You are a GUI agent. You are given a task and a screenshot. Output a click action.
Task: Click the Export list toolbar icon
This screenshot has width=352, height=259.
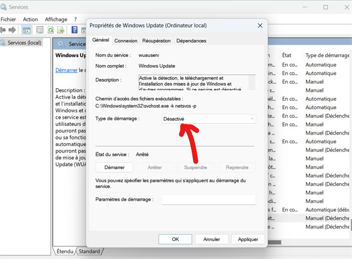(61, 30)
